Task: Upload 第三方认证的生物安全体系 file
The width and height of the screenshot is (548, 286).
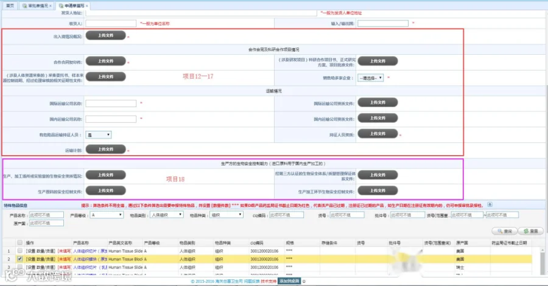Action: coord(378,175)
